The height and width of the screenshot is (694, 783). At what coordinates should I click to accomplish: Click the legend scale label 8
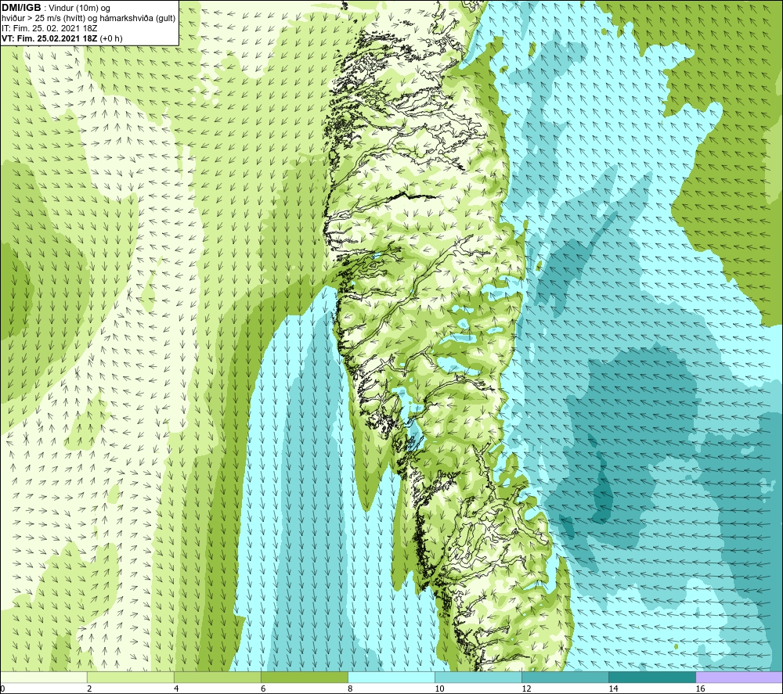click(350, 689)
